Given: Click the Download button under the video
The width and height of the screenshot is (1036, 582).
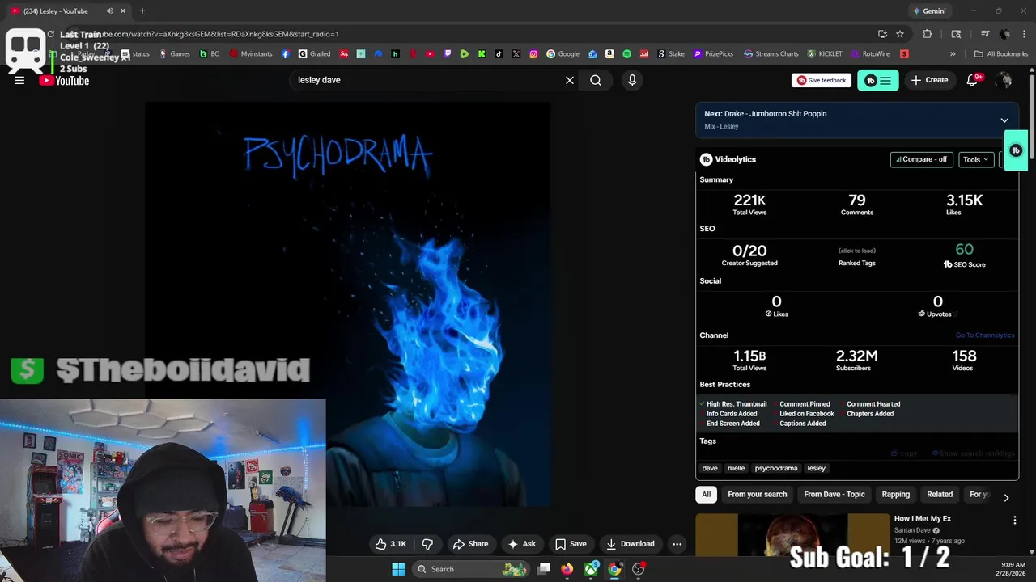Looking at the screenshot, I should (x=631, y=544).
